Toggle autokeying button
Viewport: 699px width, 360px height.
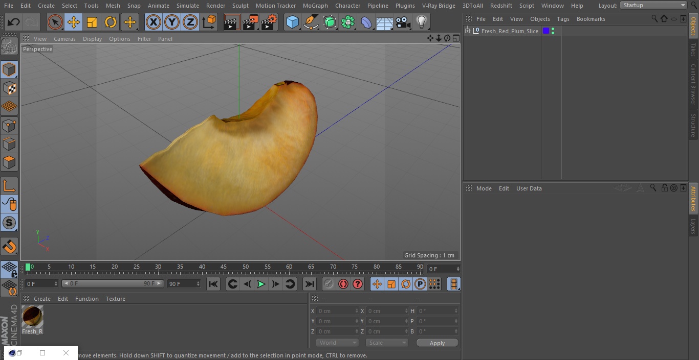point(343,284)
